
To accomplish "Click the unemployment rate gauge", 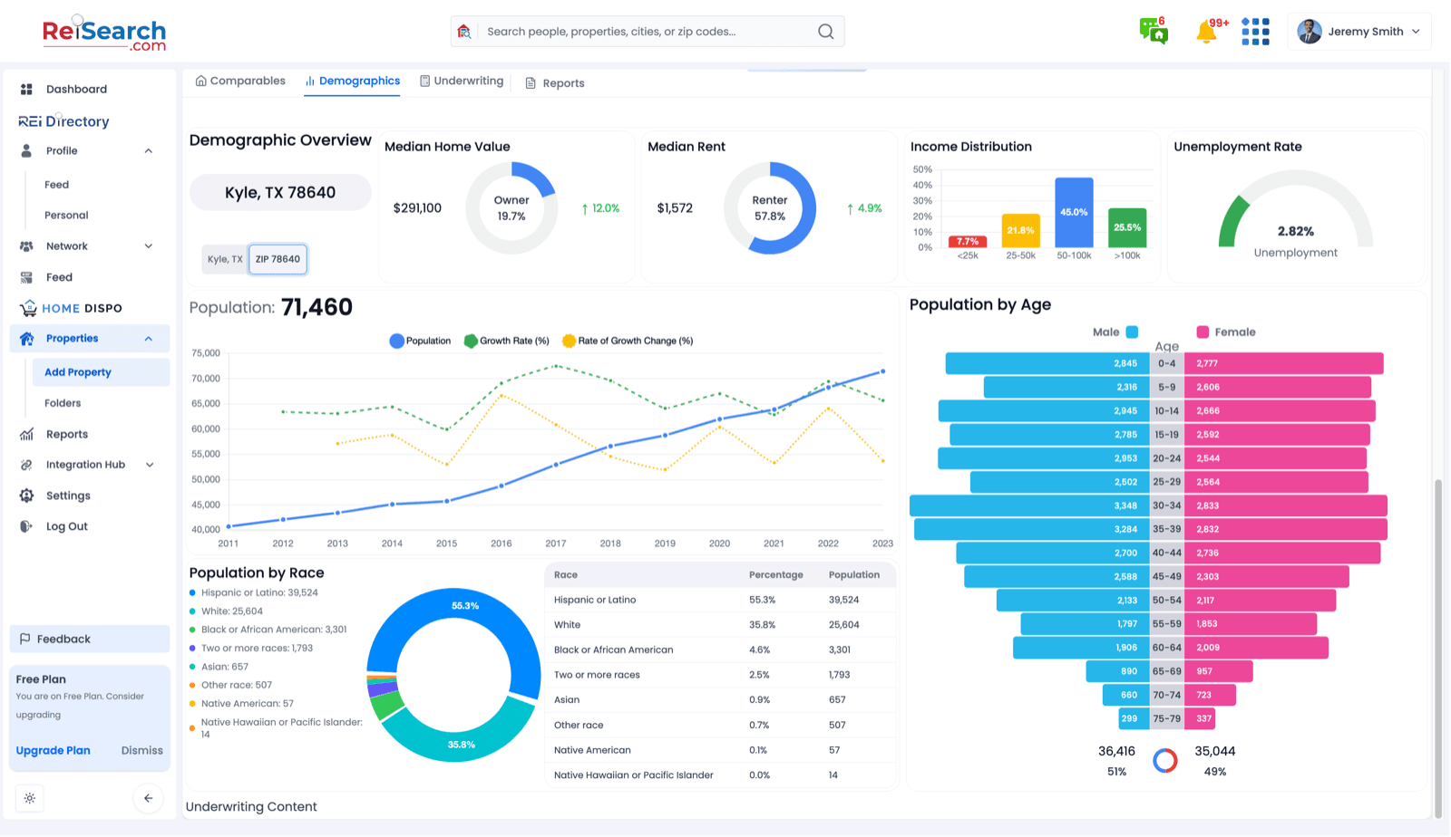I will pyautogui.click(x=1295, y=209).
